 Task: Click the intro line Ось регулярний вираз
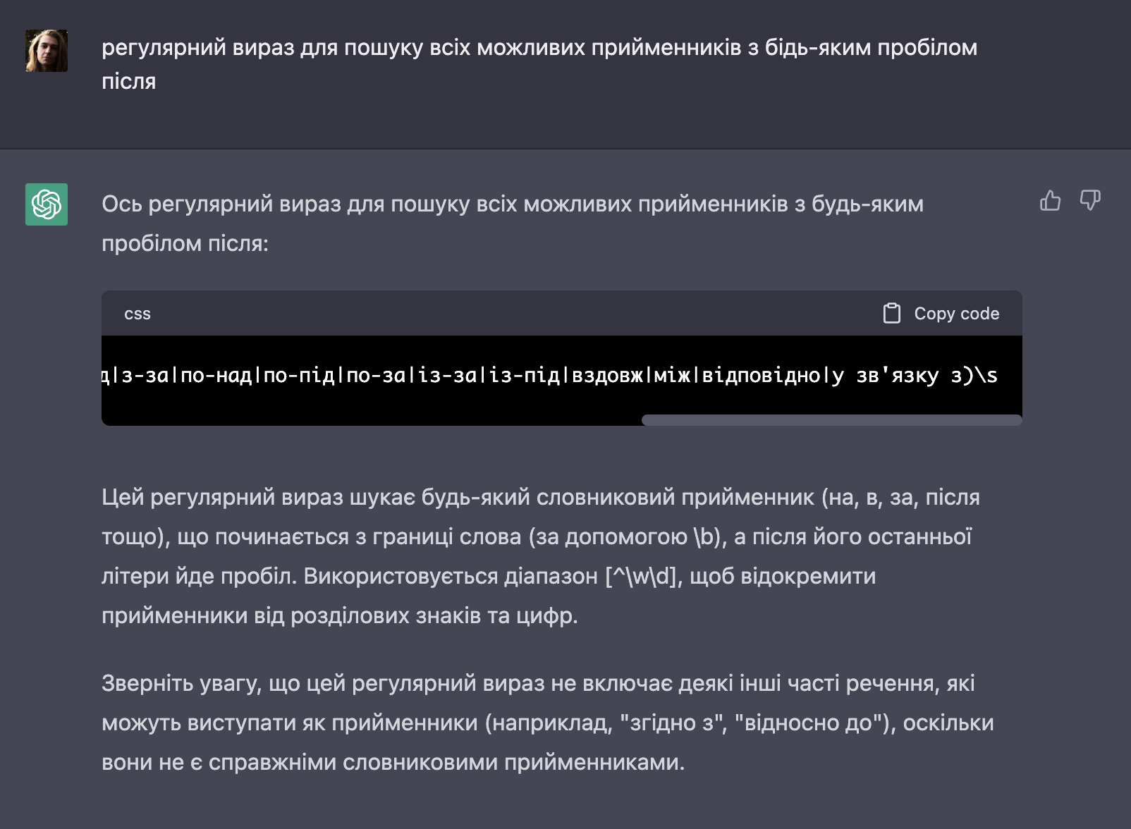click(513, 223)
